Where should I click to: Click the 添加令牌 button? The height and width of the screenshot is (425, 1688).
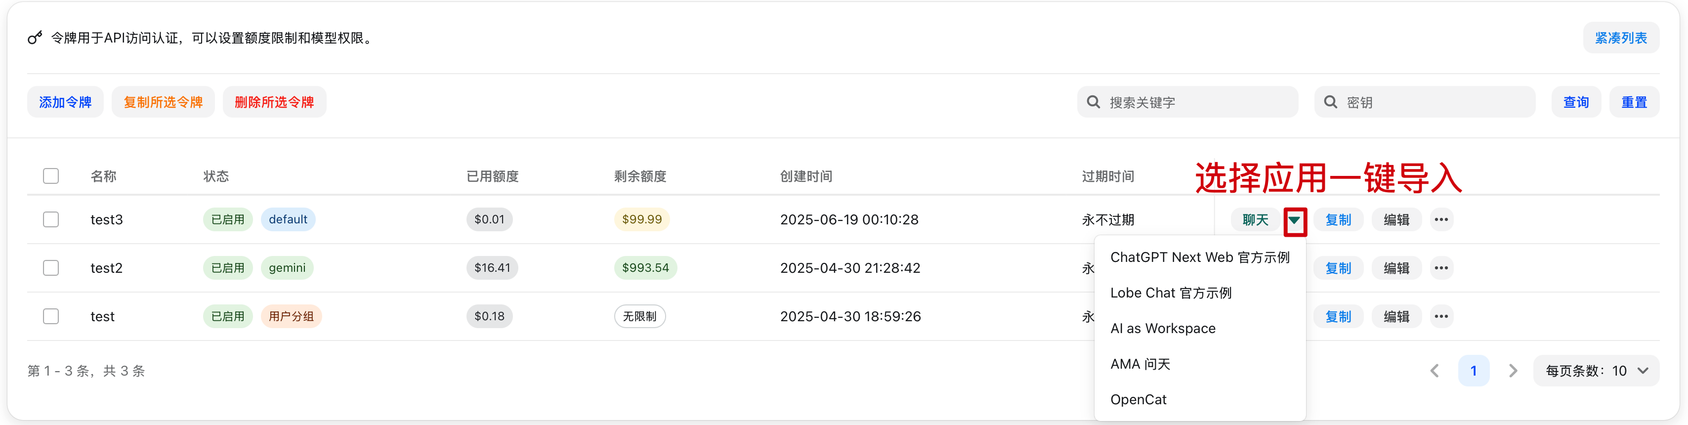coord(65,102)
